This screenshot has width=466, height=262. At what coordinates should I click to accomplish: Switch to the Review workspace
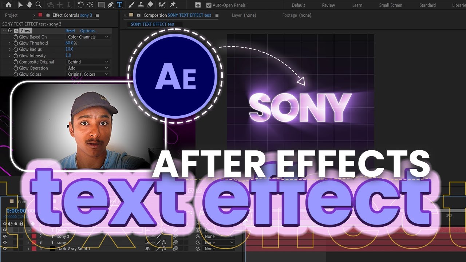[328, 5]
